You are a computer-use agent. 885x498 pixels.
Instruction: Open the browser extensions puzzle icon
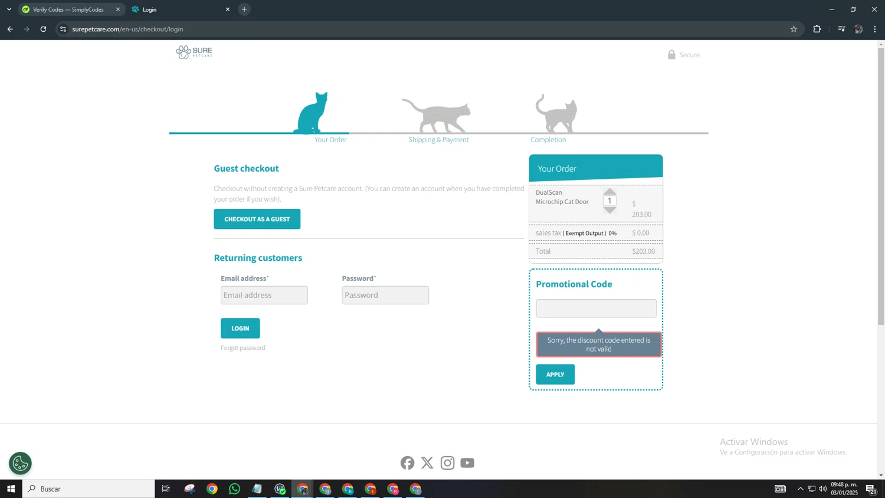coord(817,29)
